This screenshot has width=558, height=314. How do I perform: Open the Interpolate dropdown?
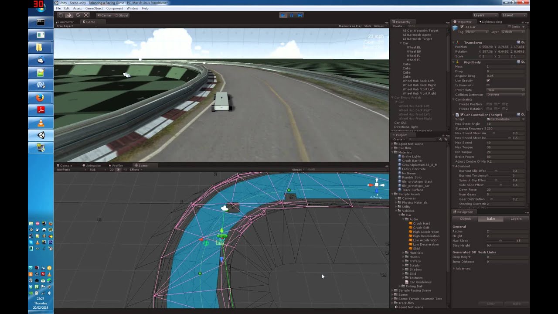tap(506, 90)
